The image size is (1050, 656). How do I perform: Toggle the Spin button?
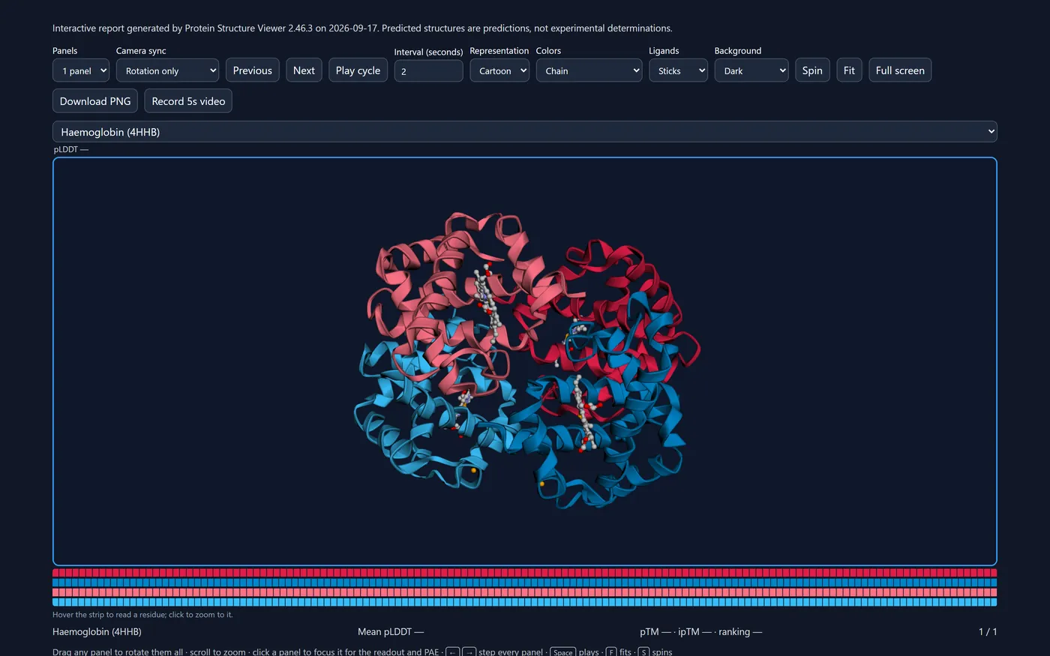point(812,70)
